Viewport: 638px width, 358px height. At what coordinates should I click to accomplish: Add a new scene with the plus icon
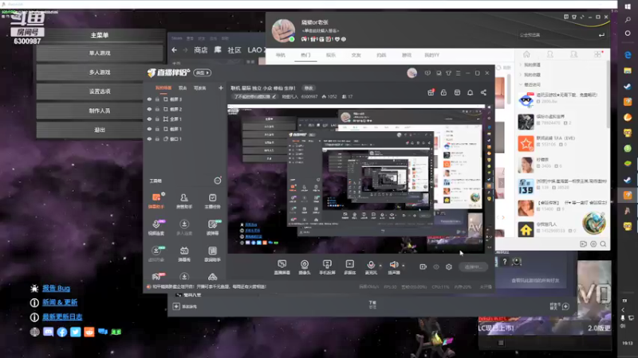coord(221,88)
